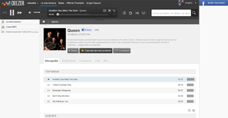This screenshot has height=118, width=228.
Task: Buy track via cart icon
Action: [x=109, y=10]
